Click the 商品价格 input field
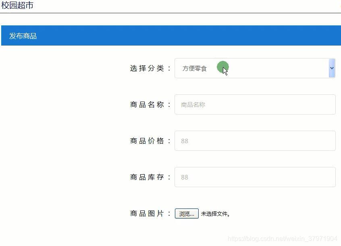This screenshot has height=246, width=341. tap(255, 141)
